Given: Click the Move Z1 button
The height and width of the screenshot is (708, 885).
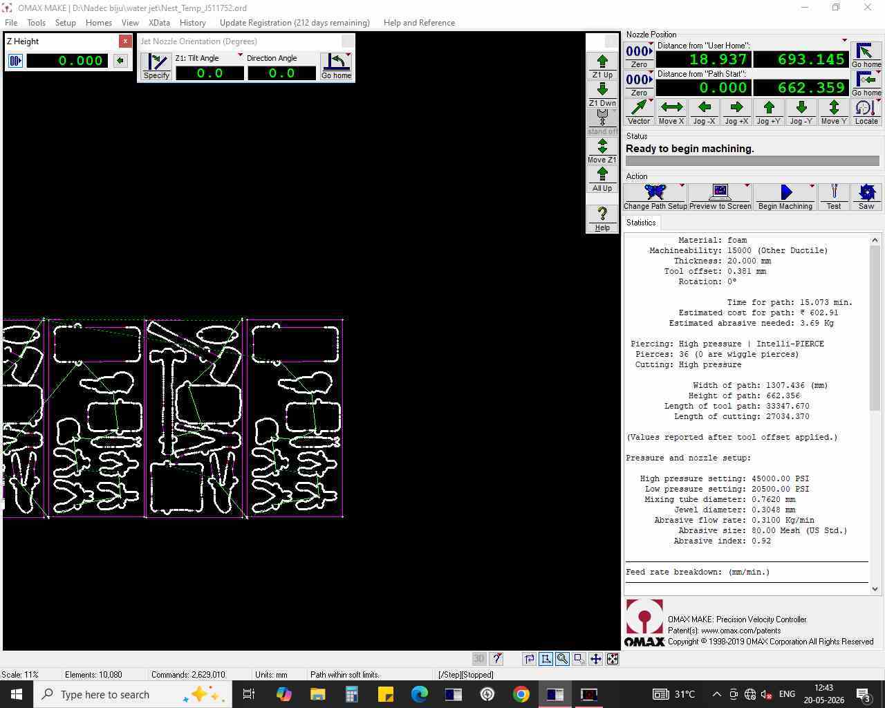Looking at the screenshot, I should click(602, 151).
